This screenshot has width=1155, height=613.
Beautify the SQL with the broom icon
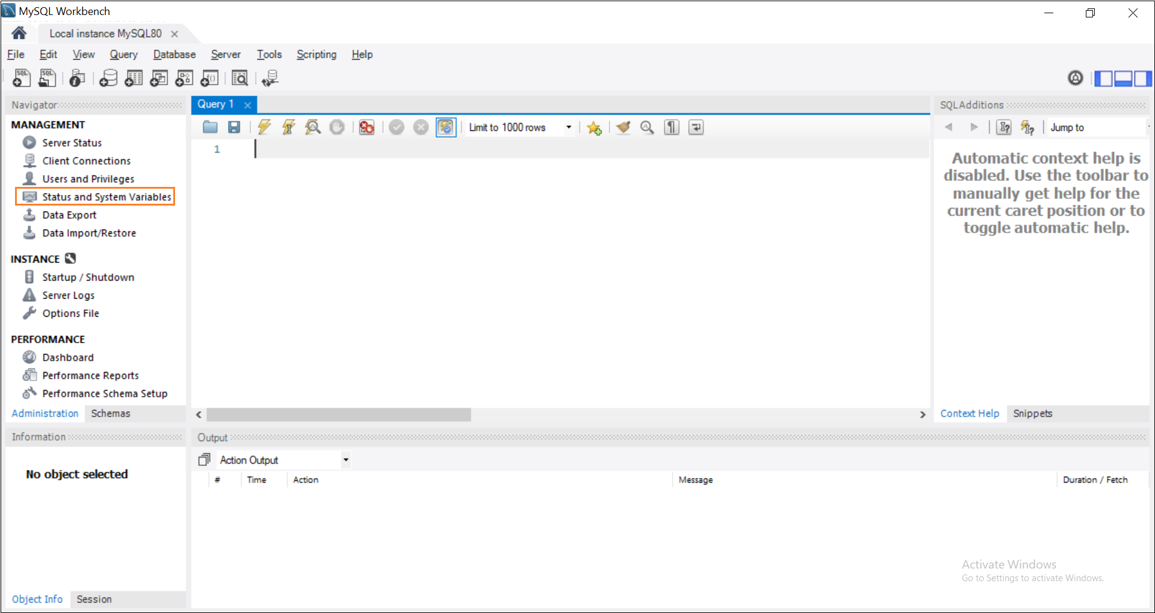click(623, 127)
